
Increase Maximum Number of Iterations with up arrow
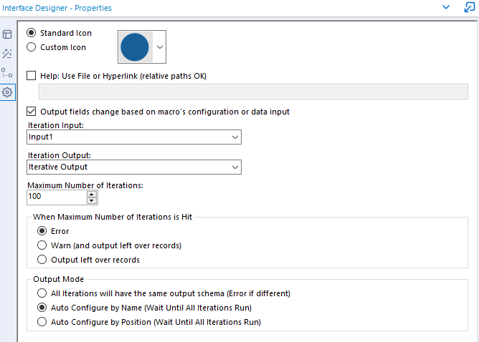[91, 193]
